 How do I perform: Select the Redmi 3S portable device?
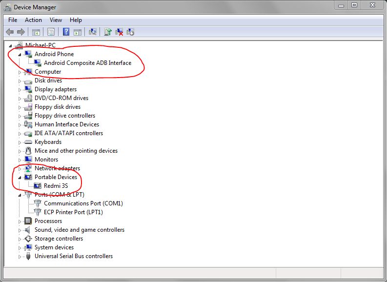[x=55, y=186]
